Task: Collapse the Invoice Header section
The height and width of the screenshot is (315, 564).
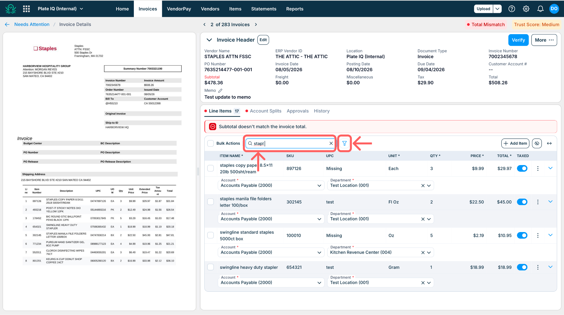Action: [209, 40]
